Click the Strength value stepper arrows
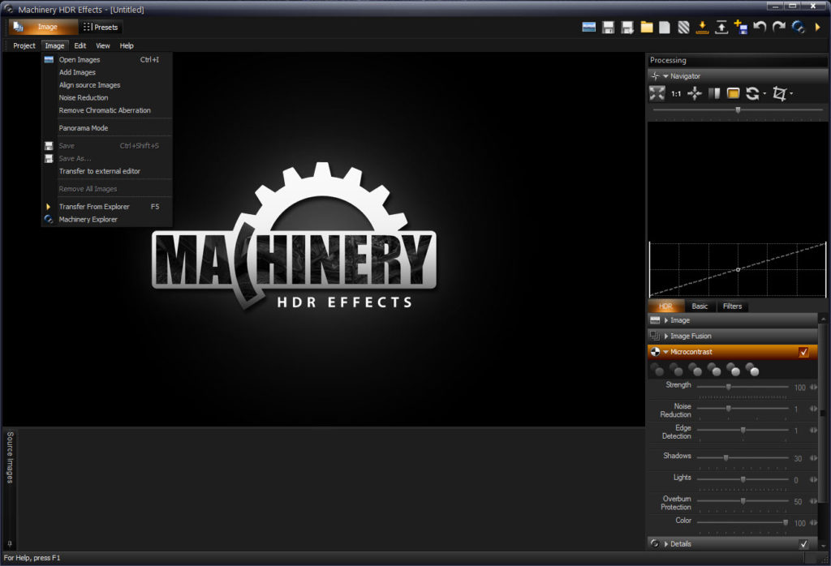831x566 pixels. click(813, 388)
